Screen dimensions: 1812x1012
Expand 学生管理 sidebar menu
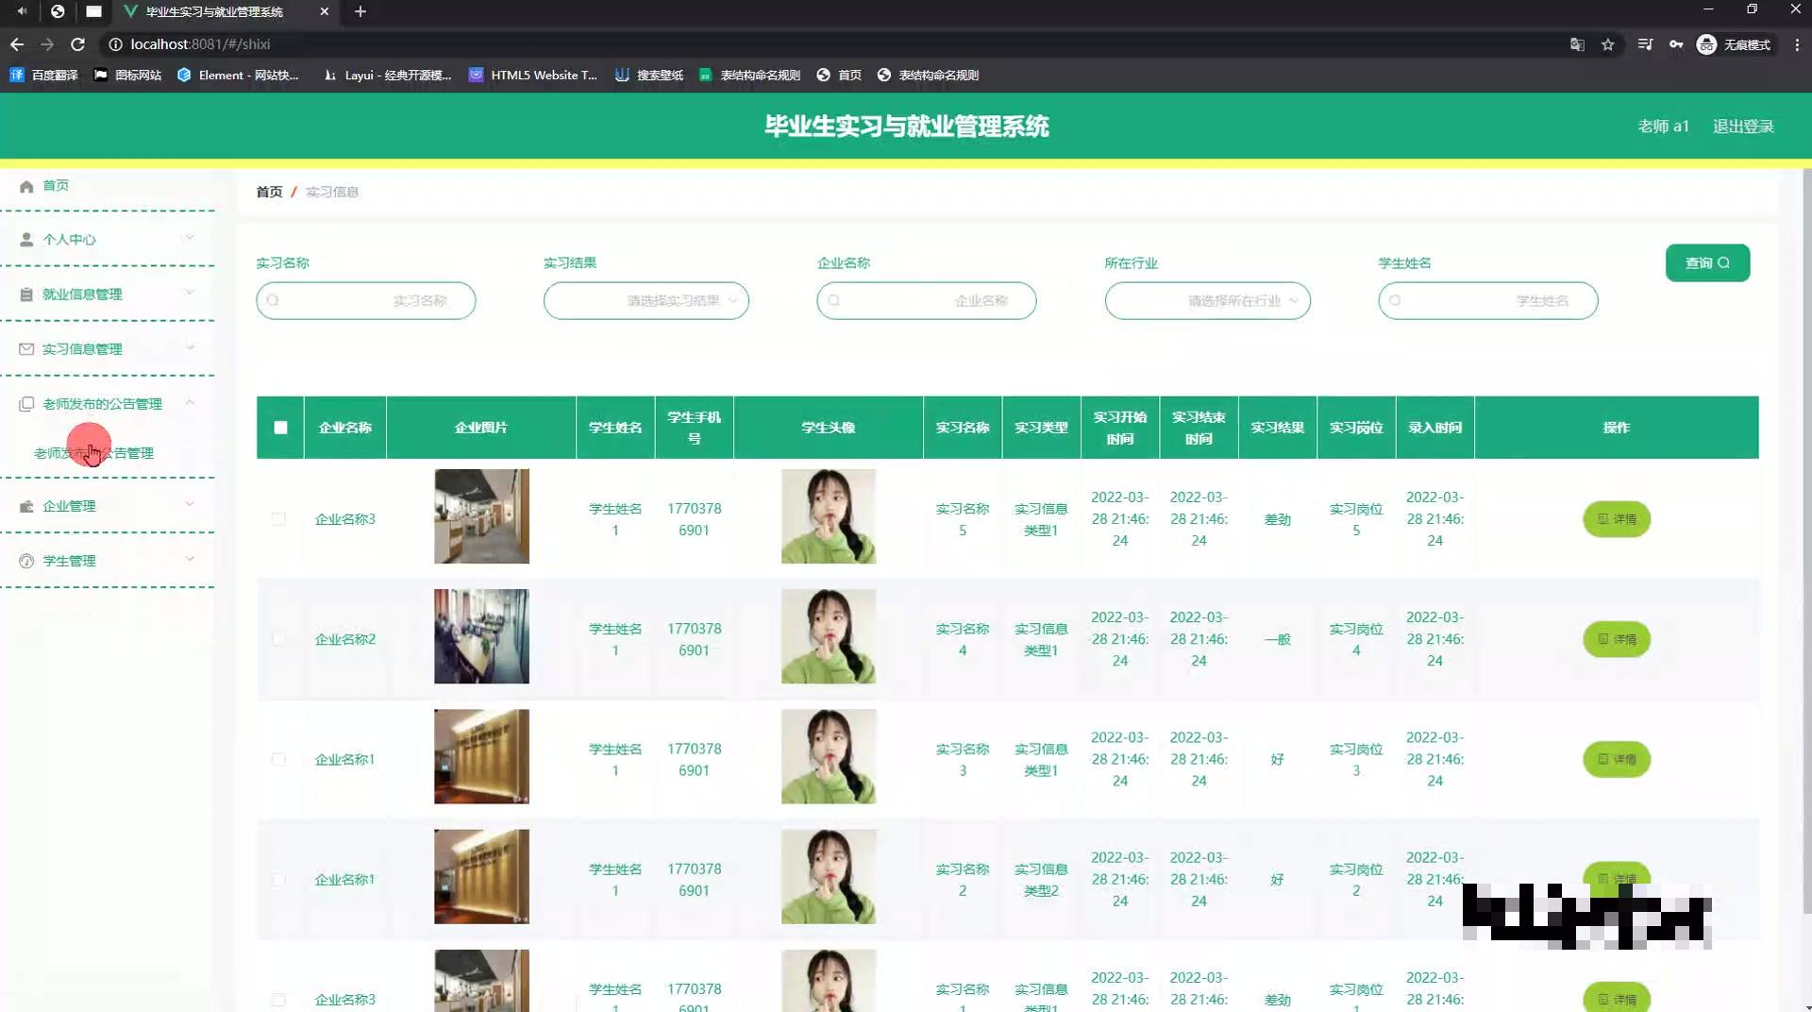pyautogui.click(x=107, y=560)
